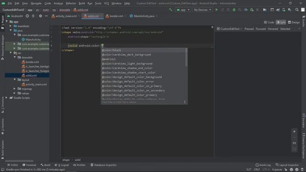Open the Analyze menu

click(58, 3)
